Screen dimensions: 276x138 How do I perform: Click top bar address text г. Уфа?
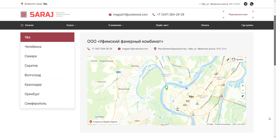[219, 4]
